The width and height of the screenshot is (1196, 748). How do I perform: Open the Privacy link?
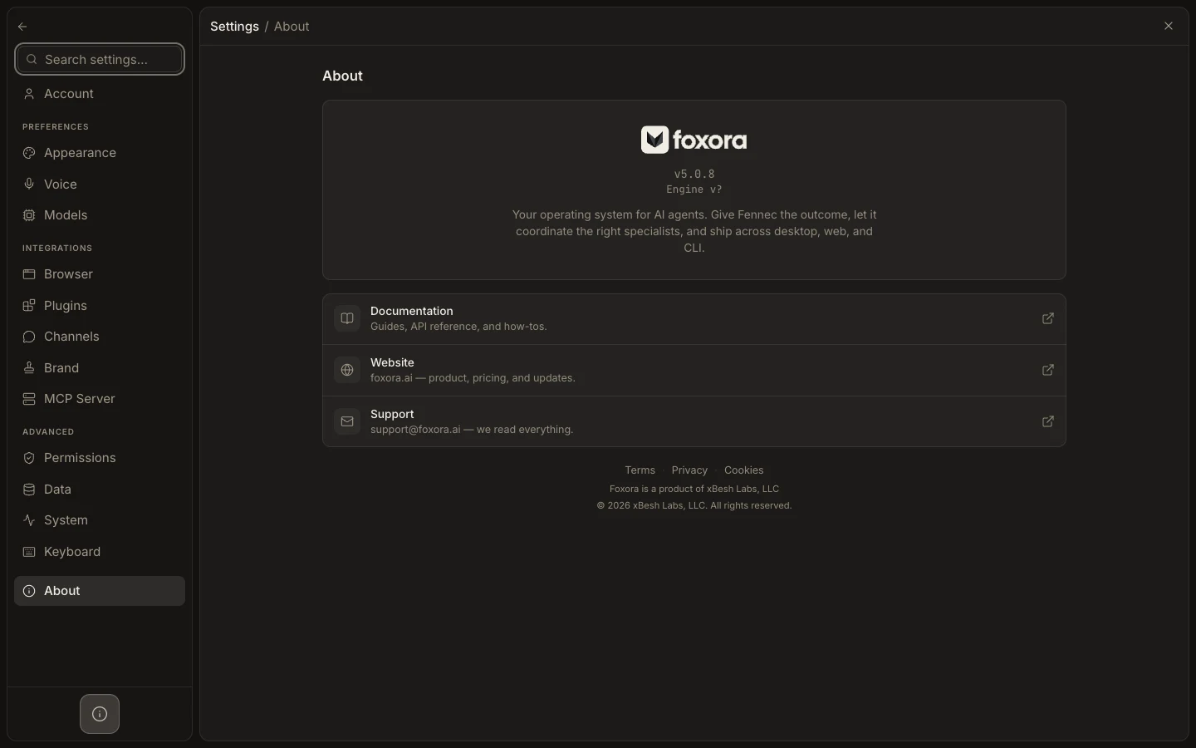point(689,470)
